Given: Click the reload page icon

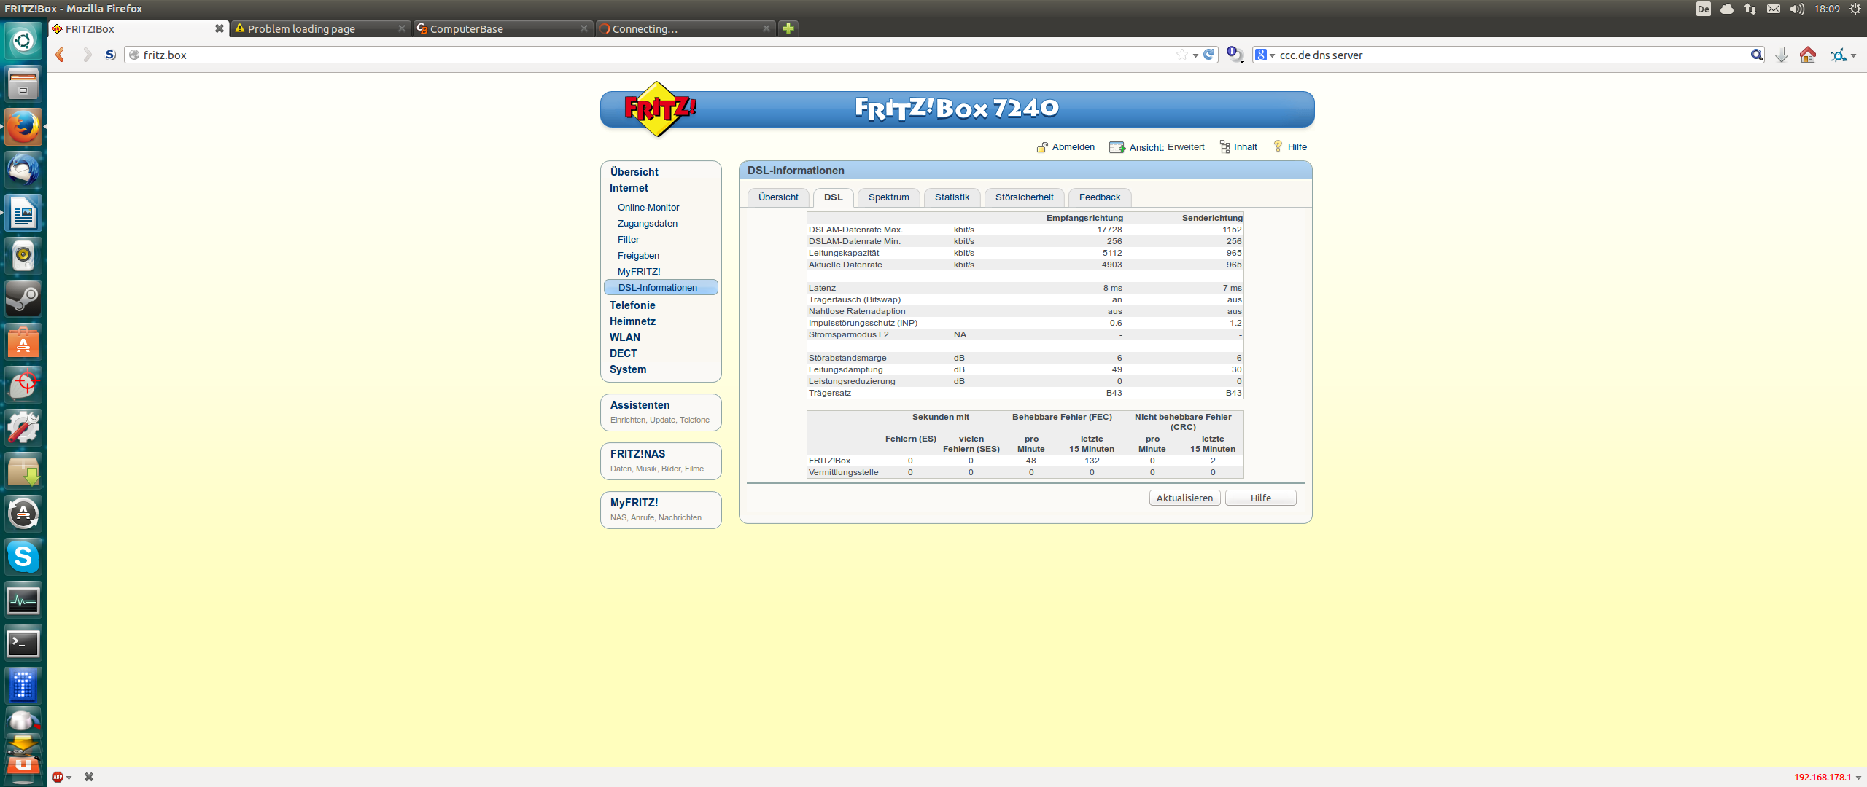Looking at the screenshot, I should 1209,55.
